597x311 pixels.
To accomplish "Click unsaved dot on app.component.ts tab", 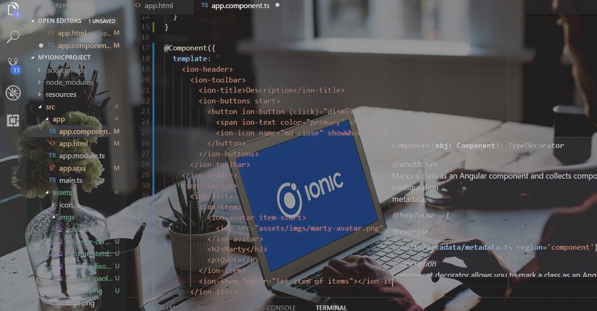I will click(277, 5).
